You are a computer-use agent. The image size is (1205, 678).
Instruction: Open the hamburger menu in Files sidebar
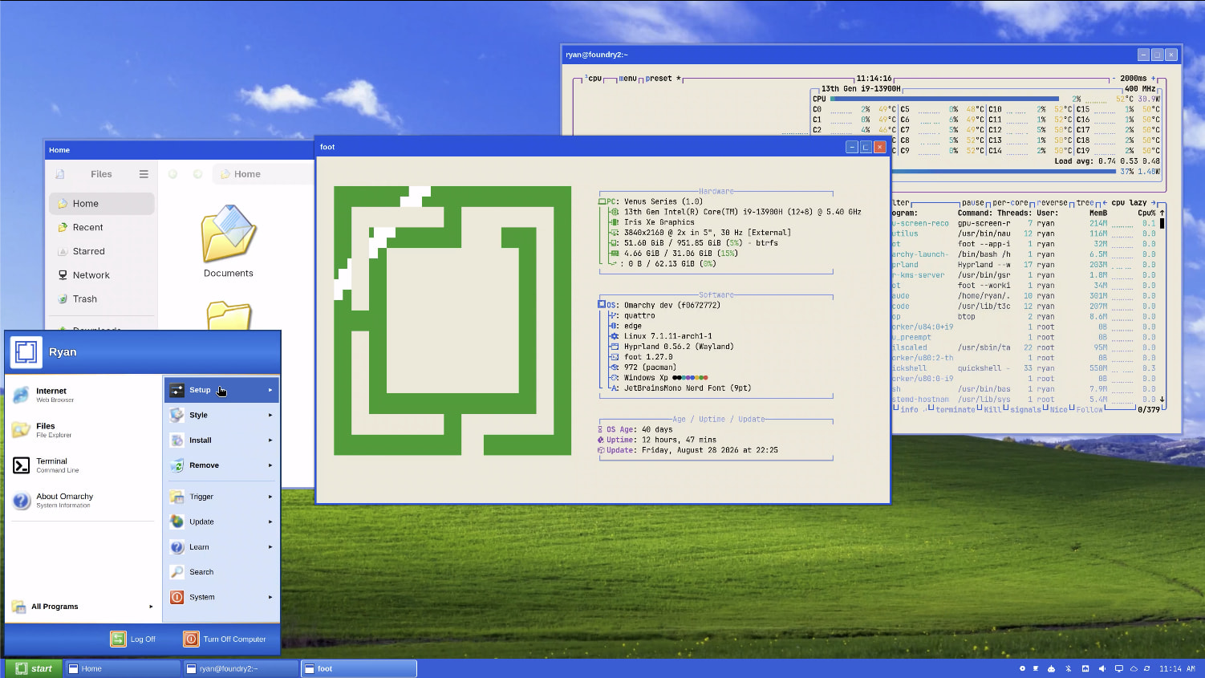[x=144, y=174]
